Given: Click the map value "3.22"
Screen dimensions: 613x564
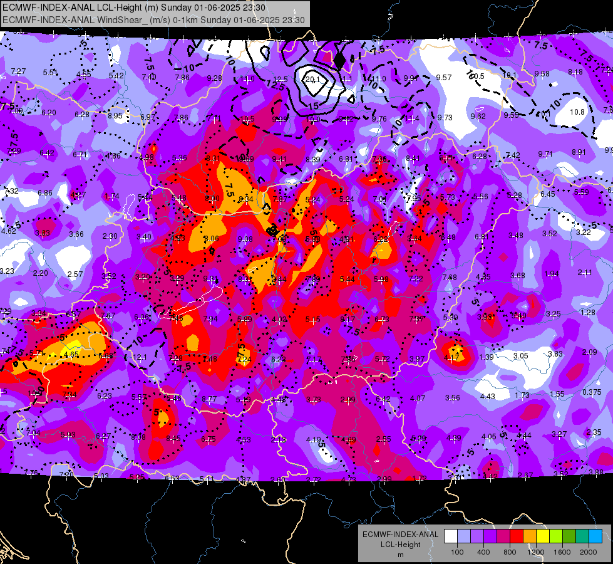Looking at the screenshot, I should click(584, 232).
